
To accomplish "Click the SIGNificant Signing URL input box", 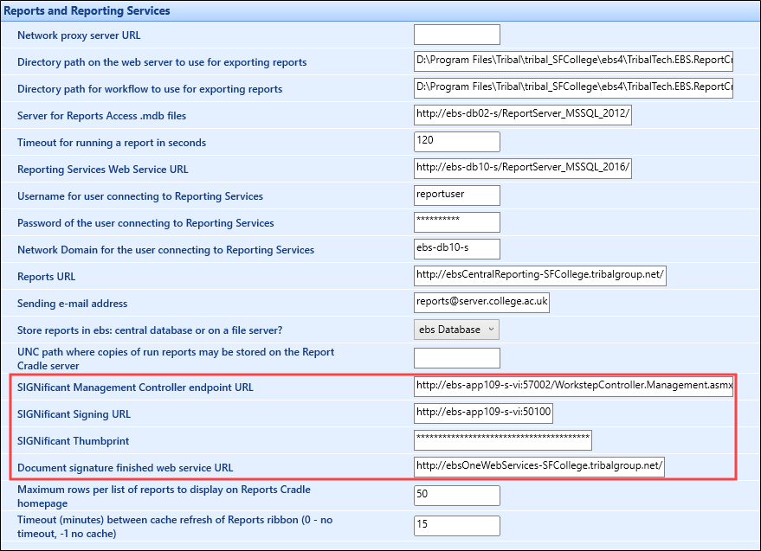I will (484, 413).
